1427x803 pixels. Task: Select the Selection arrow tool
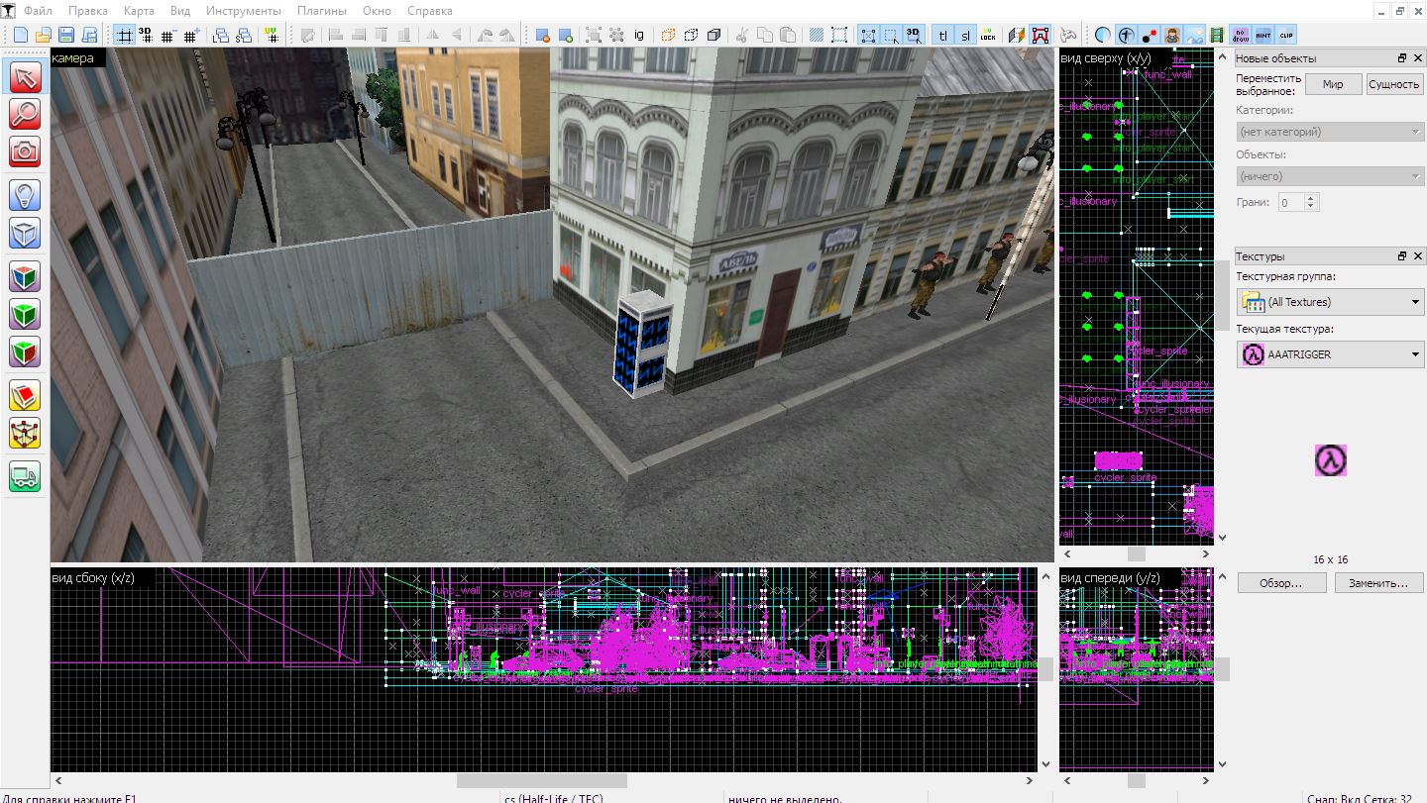click(x=25, y=77)
